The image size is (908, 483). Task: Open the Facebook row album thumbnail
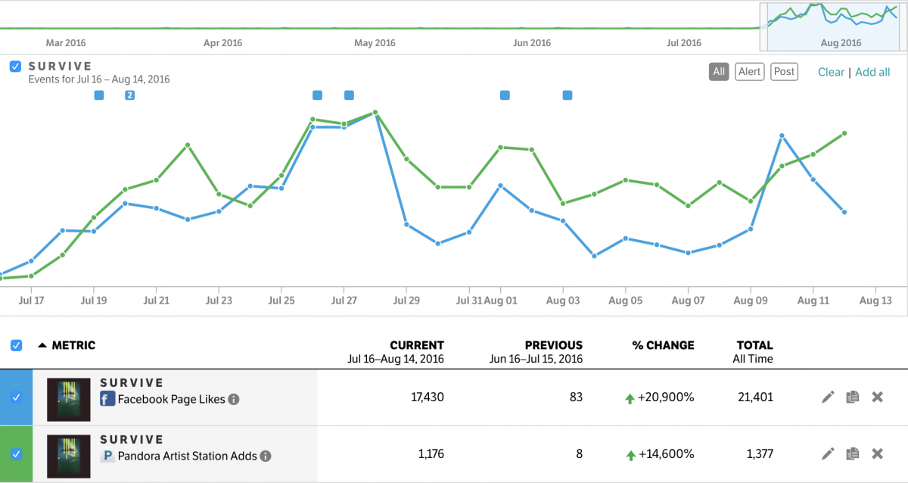[69, 399]
